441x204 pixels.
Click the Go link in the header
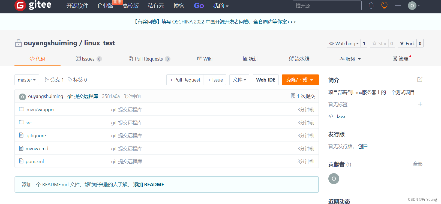pos(199,6)
